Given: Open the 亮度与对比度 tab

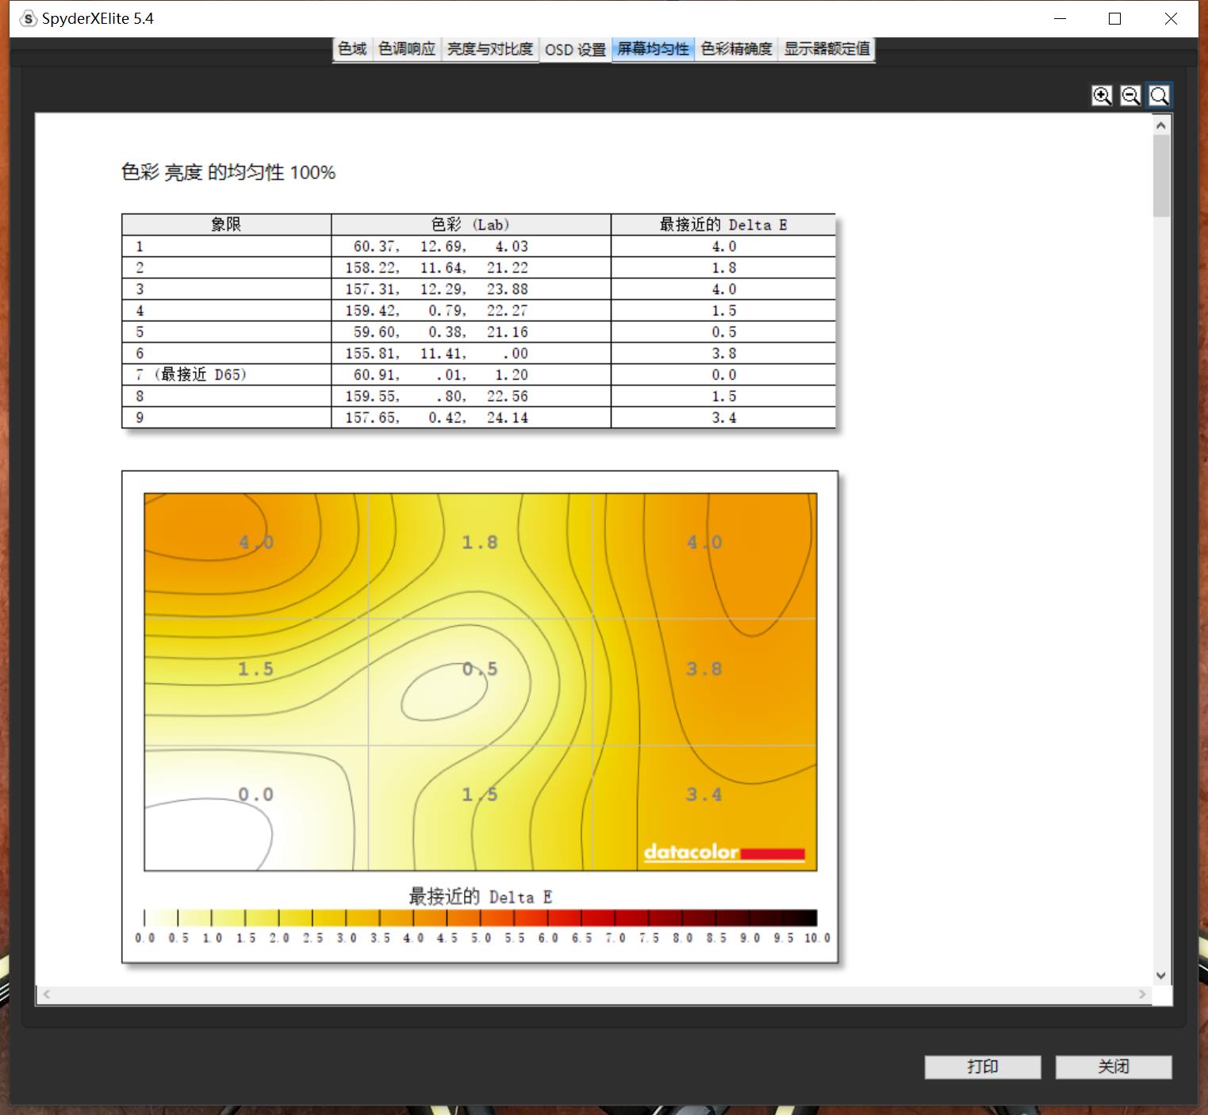Looking at the screenshot, I should (x=490, y=49).
